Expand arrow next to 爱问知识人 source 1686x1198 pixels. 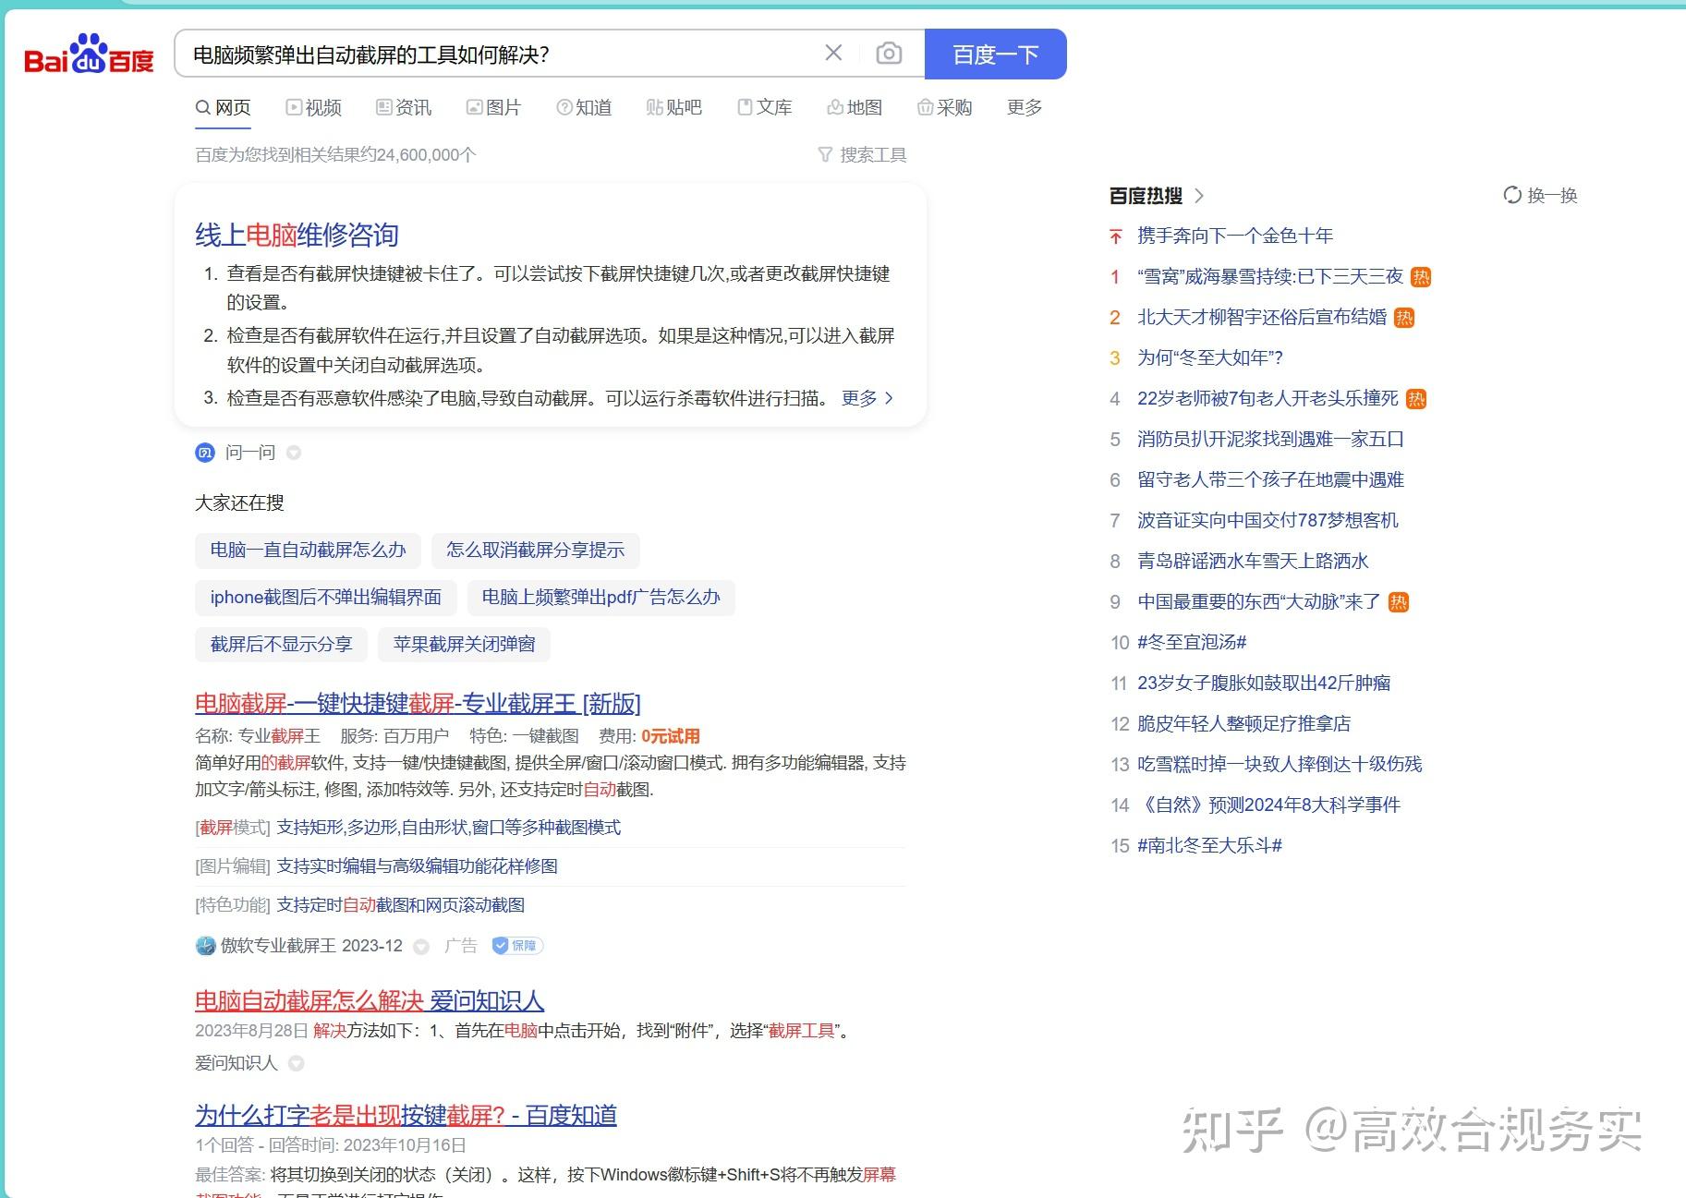click(x=296, y=1063)
